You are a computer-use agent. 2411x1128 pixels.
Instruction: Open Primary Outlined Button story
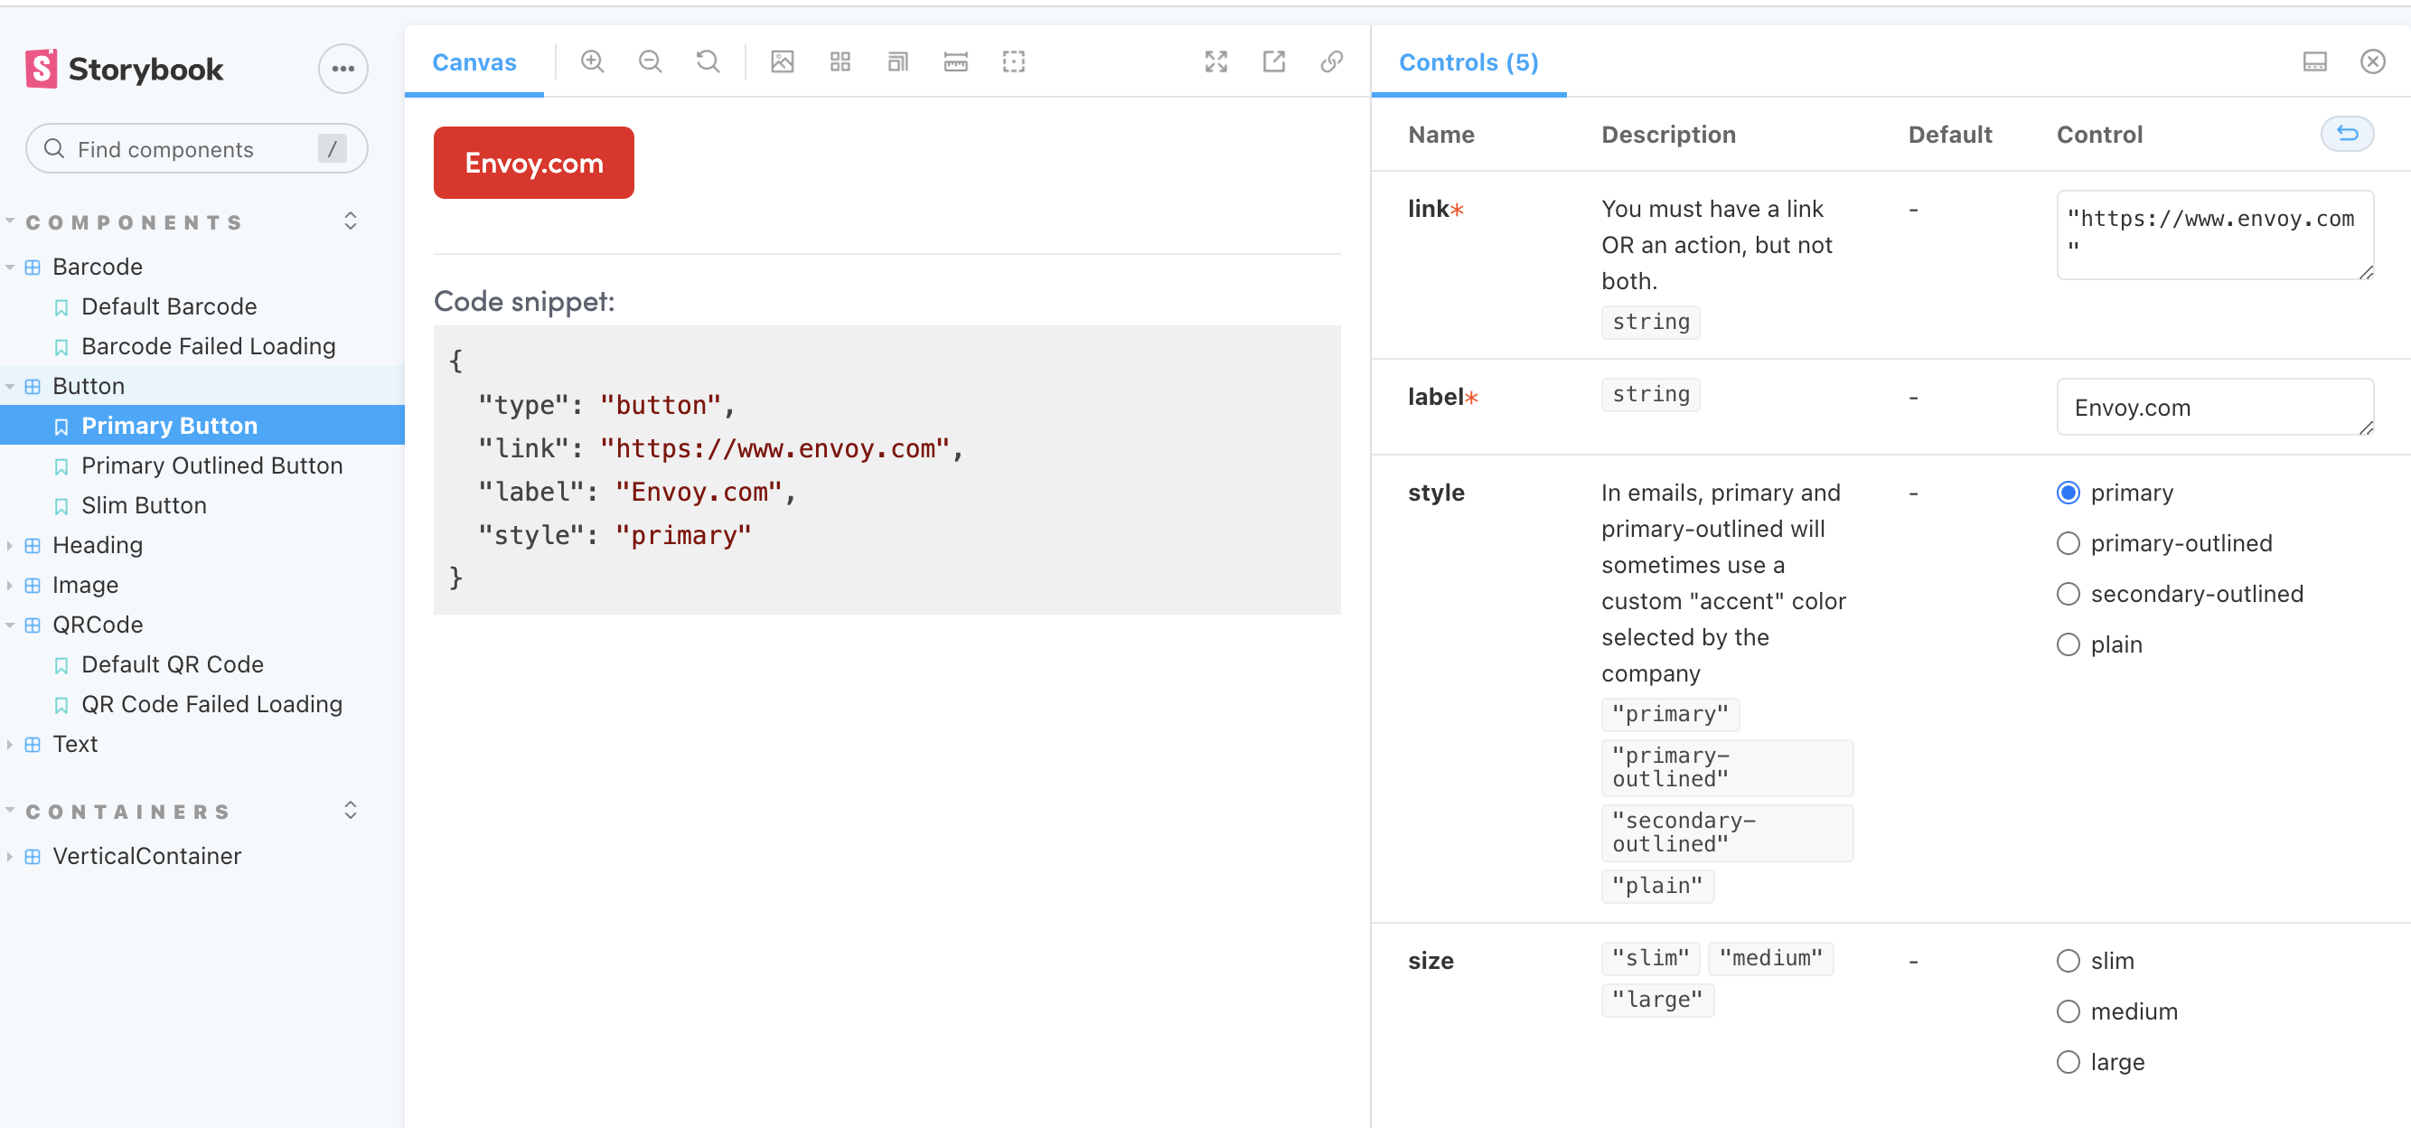click(212, 465)
